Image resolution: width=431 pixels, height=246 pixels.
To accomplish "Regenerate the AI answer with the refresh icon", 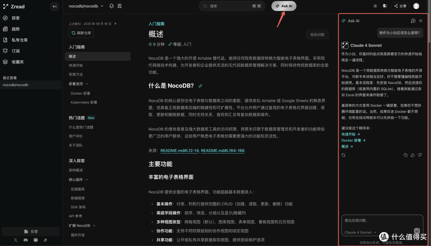I will 344,155.
